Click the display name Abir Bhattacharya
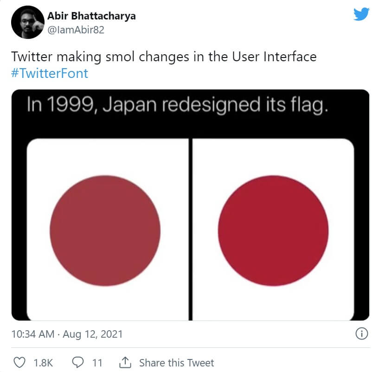 click(92, 16)
